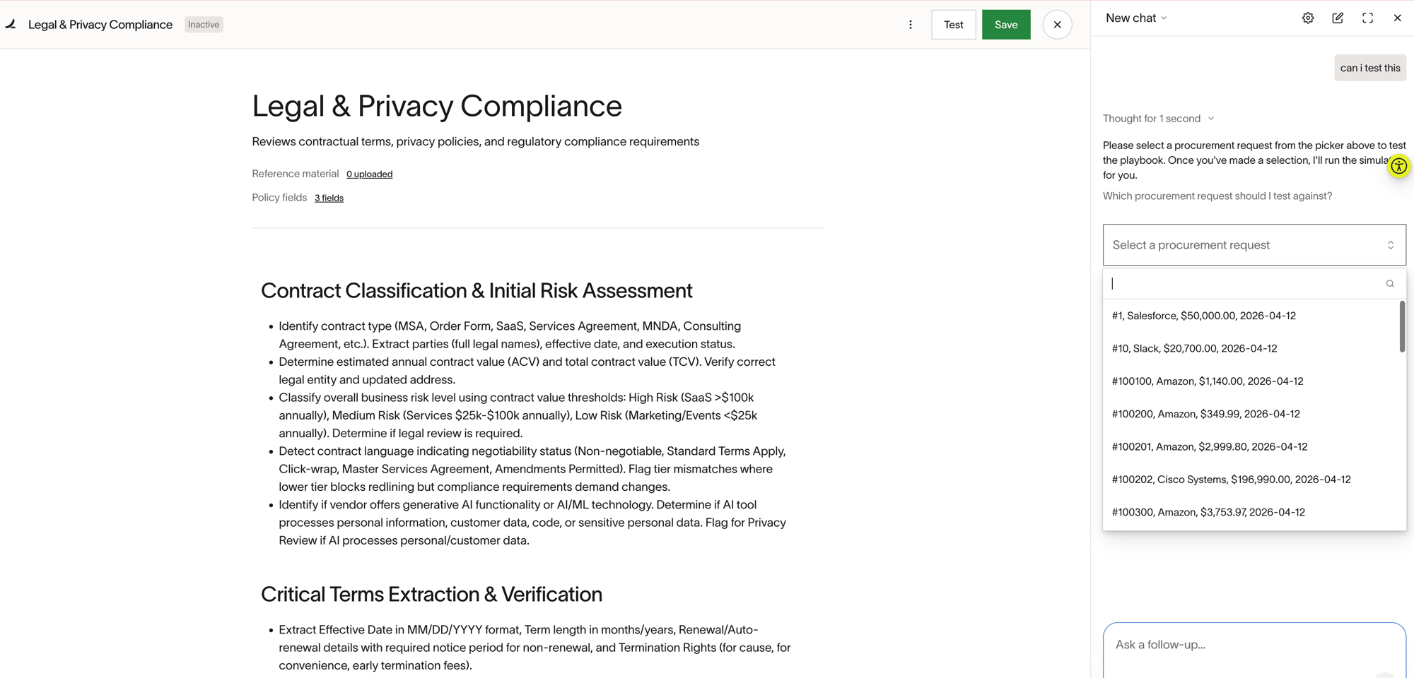The image size is (1414, 678).
Task: Open chat settings gear icon
Action: 1308,18
